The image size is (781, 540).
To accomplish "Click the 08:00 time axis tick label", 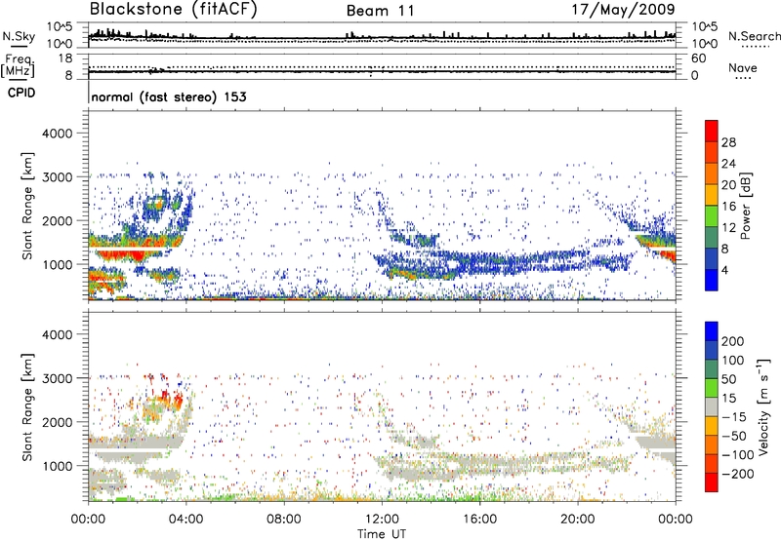I will [x=284, y=520].
